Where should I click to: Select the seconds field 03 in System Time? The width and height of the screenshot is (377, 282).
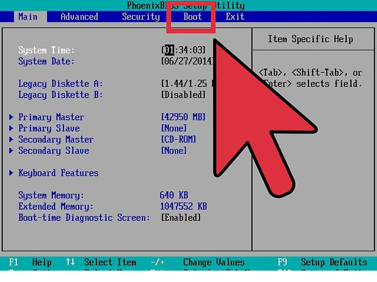(197, 50)
